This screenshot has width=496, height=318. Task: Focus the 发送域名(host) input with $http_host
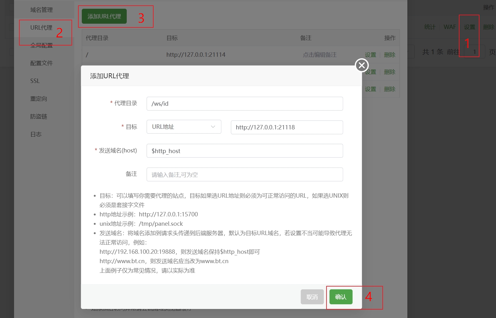[x=245, y=151]
